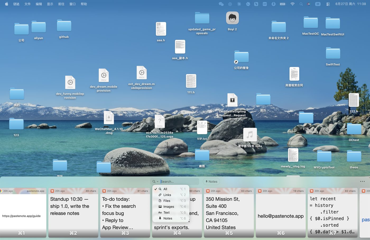Click source app icon on Standup card
This screenshot has height=240, width=370.
52,191
